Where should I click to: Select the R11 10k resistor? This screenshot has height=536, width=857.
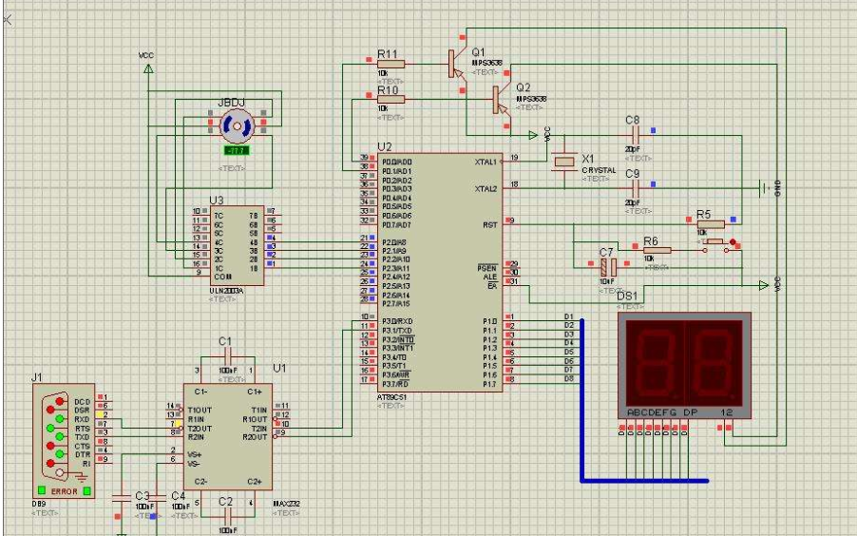[x=390, y=64]
